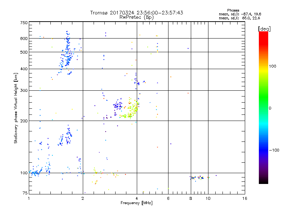Click the y-axis tick label '500'
The width and height of the screenshot is (288, 216).
pyautogui.click(x=24, y=52)
